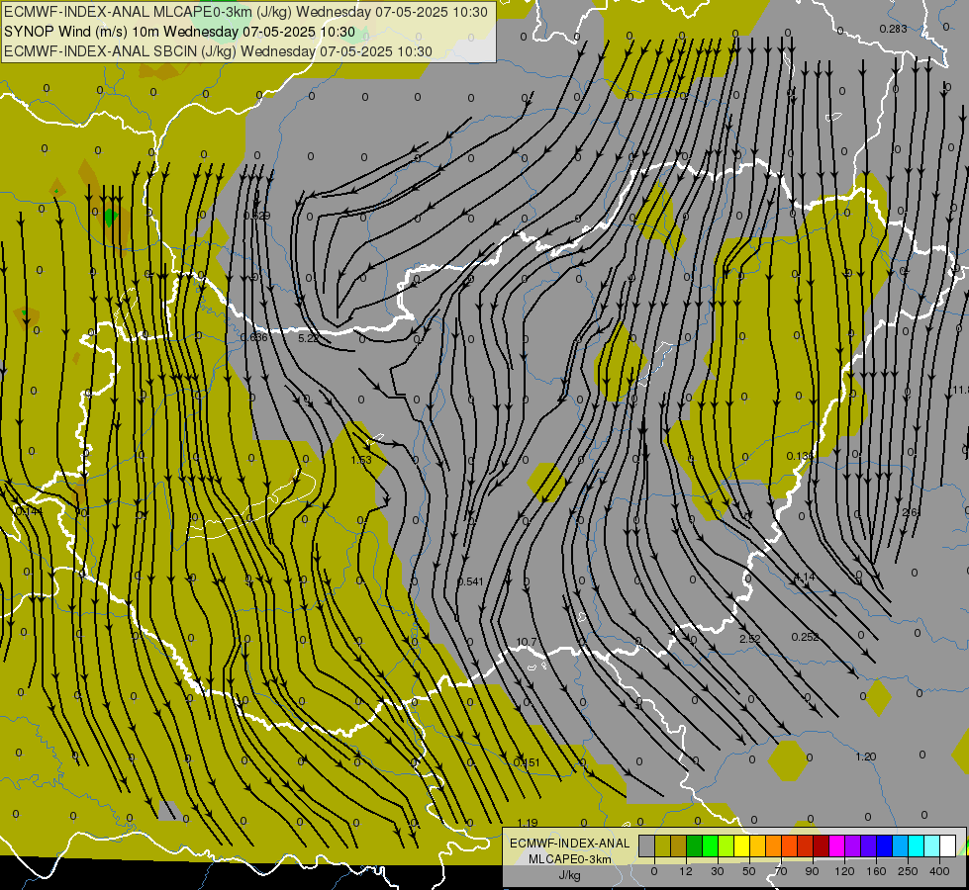Select the bright green legend swatch
Viewport: 969px width, 890px height.
[x=710, y=845]
